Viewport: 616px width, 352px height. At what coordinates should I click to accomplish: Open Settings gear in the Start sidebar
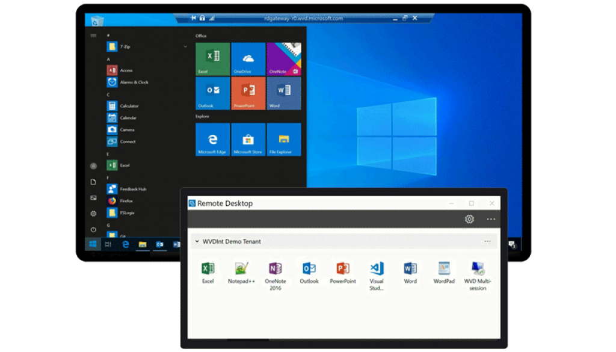[93, 214]
